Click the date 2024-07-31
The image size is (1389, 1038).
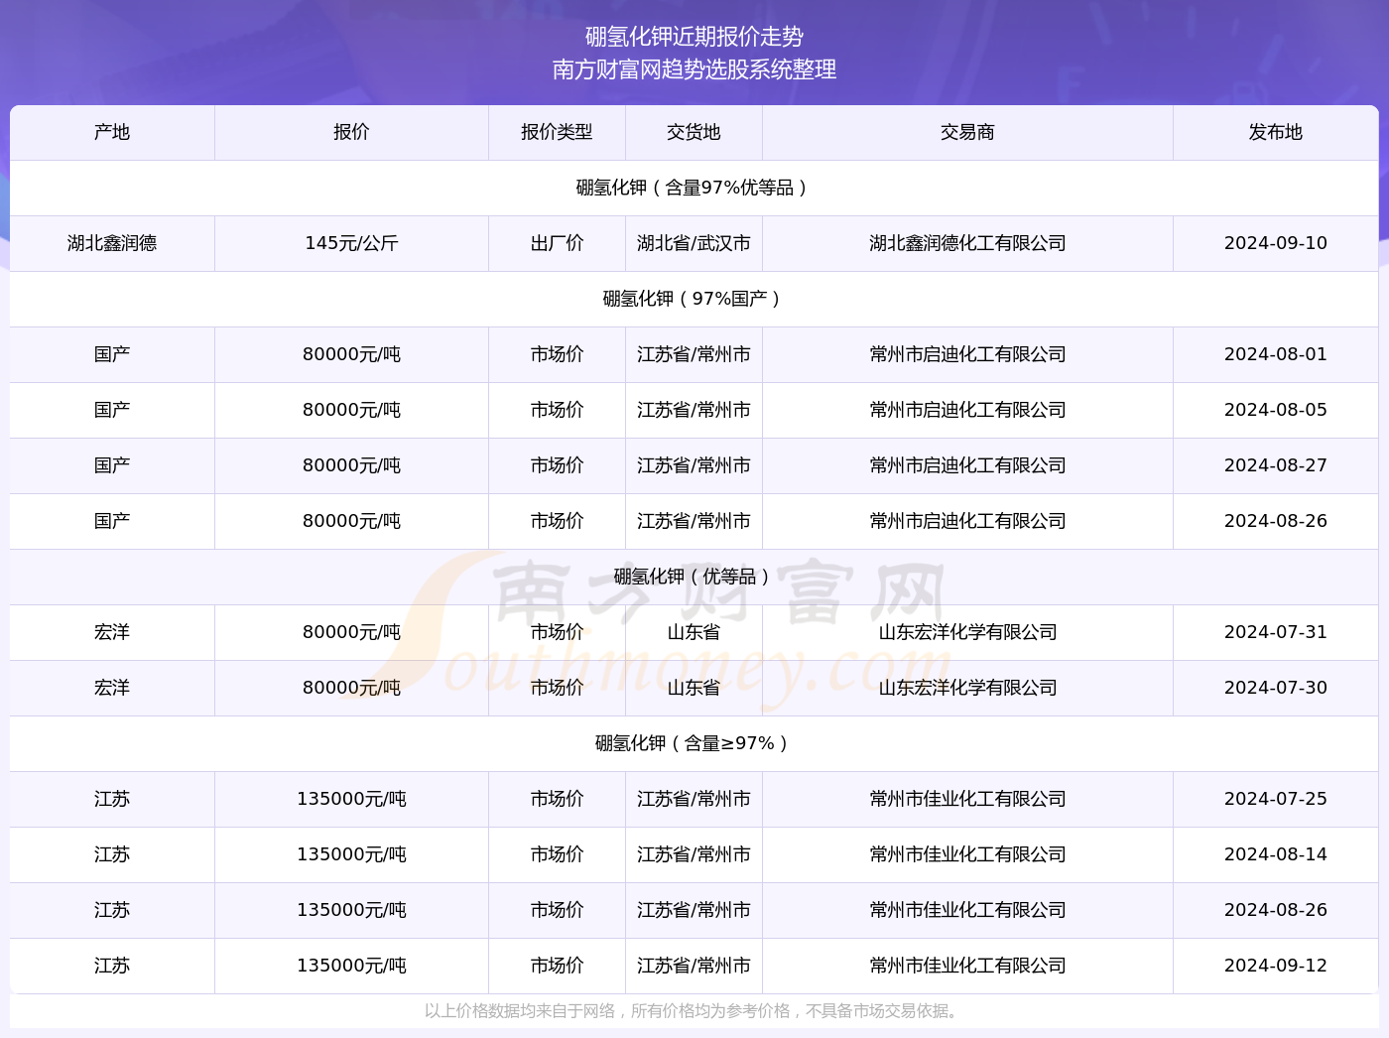point(1276,632)
